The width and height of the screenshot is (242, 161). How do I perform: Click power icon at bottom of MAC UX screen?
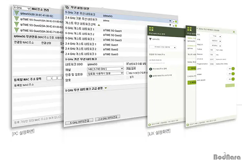click(x=149, y=125)
